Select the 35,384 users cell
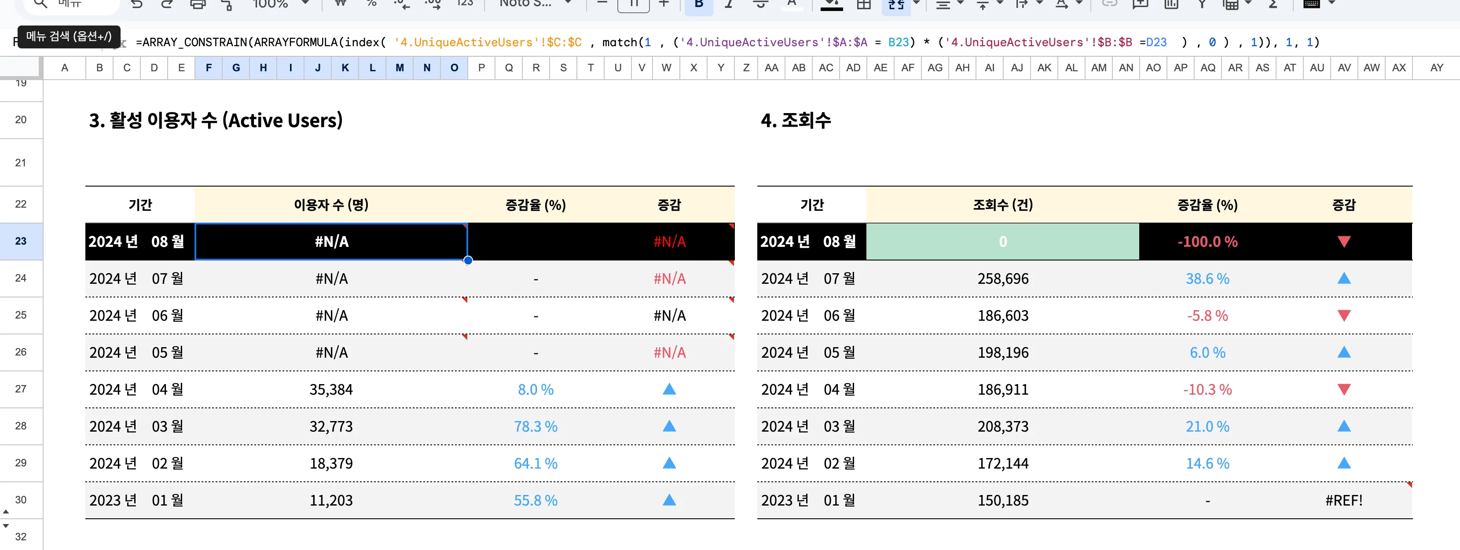 click(331, 389)
